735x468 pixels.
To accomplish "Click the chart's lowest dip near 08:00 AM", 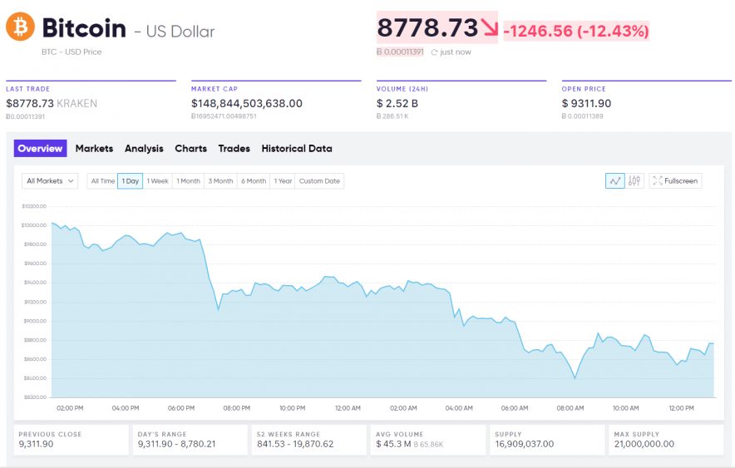I will [575, 378].
